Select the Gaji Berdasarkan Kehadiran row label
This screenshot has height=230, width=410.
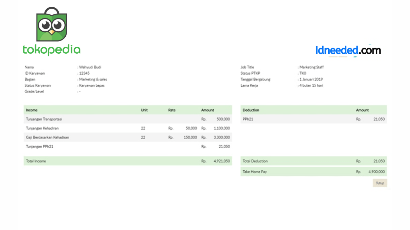point(47,137)
